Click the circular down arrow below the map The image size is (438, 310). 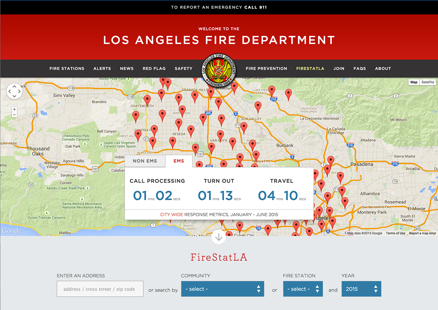[x=219, y=237]
